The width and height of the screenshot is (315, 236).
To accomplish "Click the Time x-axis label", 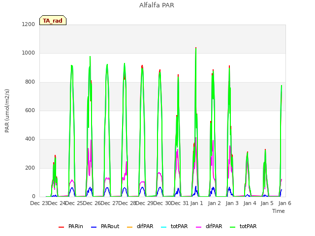I will coord(279,211).
